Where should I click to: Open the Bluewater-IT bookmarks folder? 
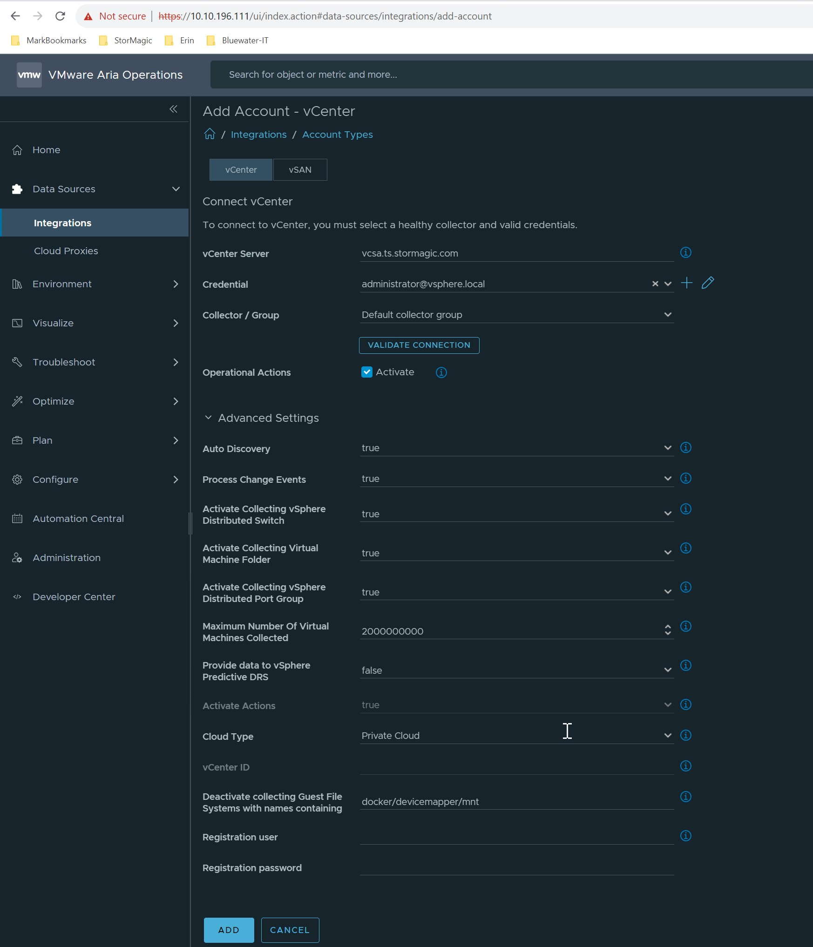pyautogui.click(x=237, y=41)
